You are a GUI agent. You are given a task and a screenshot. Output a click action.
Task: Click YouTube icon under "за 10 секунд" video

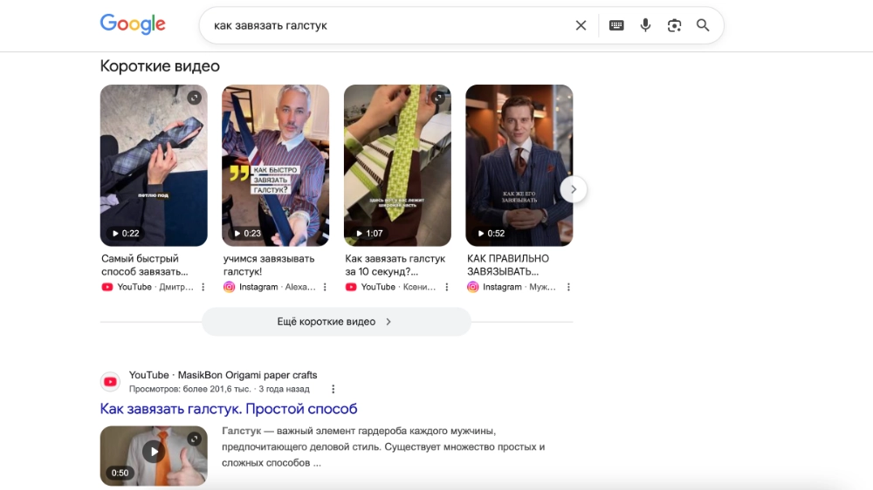pyautogui.click(x=351, y=287)
